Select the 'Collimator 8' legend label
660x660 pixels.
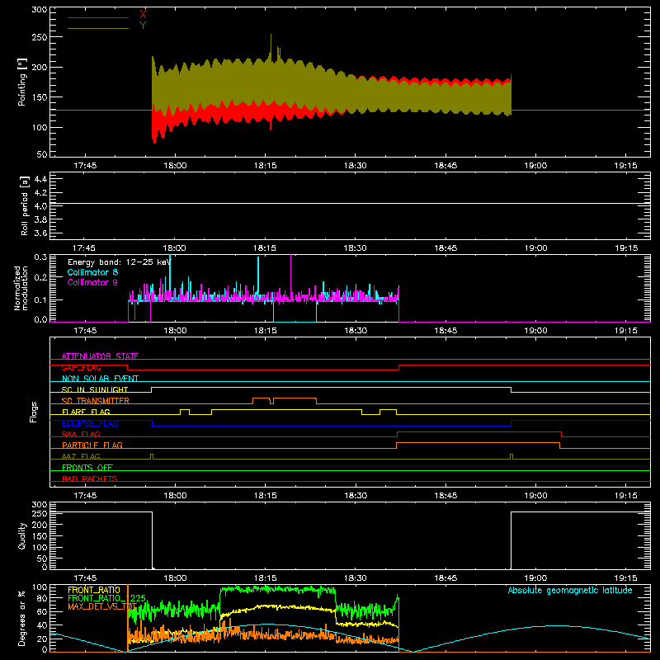[92, 272]
